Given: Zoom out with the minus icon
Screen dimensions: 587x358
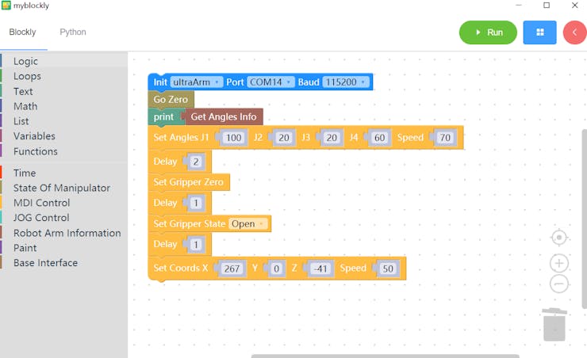Looking at the screenshot, I should 559,284.
